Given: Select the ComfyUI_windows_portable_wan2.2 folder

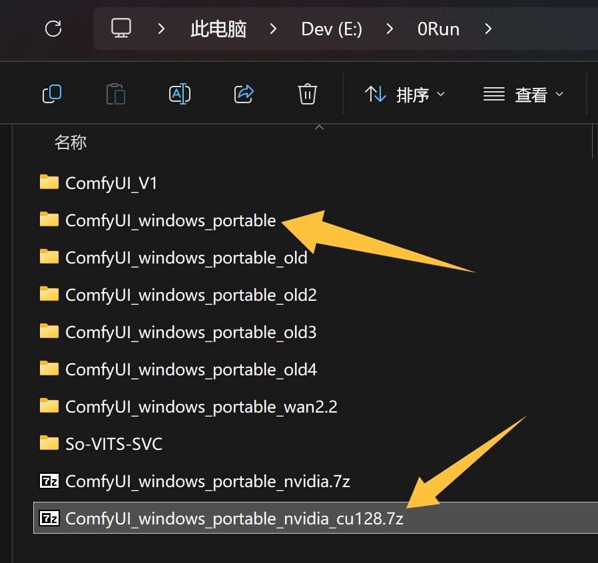Looking at the screenshot, I should [200, 406].
